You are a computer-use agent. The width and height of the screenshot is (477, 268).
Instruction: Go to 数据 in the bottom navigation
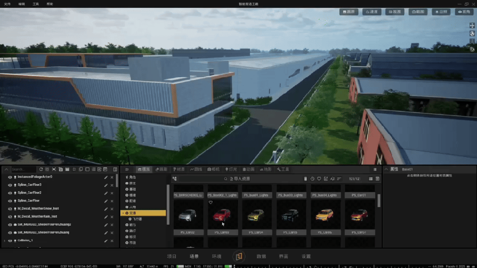point(261,257)
